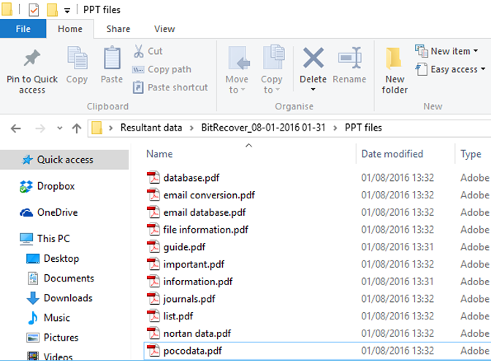Go forward with the right arrow
491x361 pixels.
pyautogui.click(x=40, y=128)
